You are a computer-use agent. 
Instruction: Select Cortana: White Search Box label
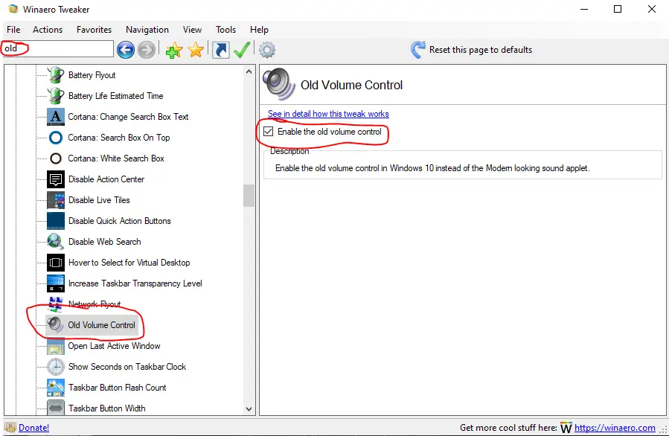pyautogui.click(x=116, y=158)
